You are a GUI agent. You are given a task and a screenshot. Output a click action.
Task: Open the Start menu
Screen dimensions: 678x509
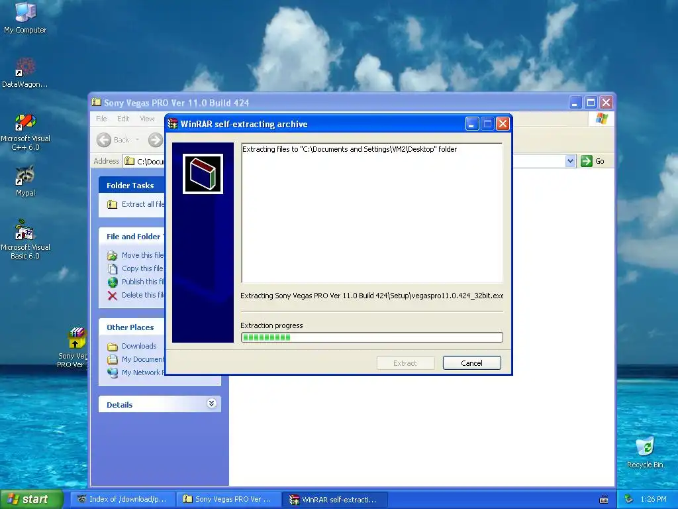(x=31, y=500)
